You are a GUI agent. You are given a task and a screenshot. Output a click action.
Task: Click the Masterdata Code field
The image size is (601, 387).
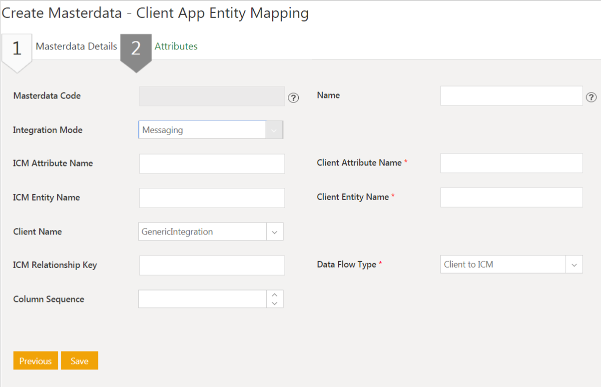[x=212, y=96]
